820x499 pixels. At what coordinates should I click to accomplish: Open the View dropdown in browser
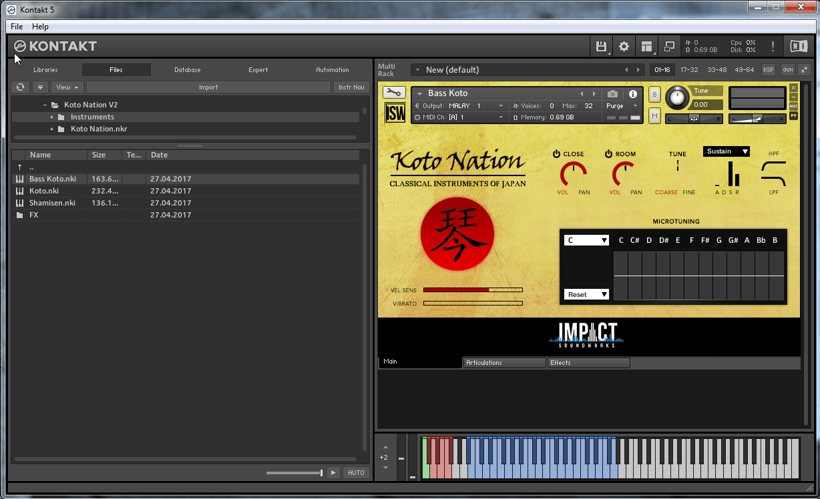coord(67,87)
